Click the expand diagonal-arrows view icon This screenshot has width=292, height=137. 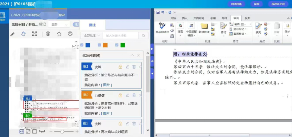tap(28, 131)
